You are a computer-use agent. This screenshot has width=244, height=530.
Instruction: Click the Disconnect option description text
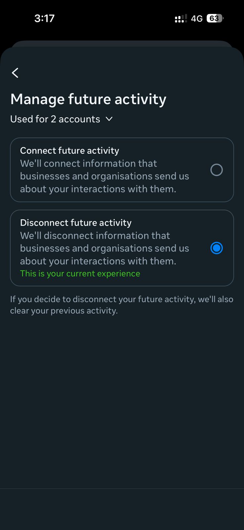point(104,248)
